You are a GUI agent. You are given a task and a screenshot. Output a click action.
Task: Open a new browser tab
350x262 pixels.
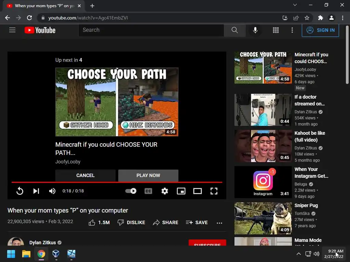(92, 6)
